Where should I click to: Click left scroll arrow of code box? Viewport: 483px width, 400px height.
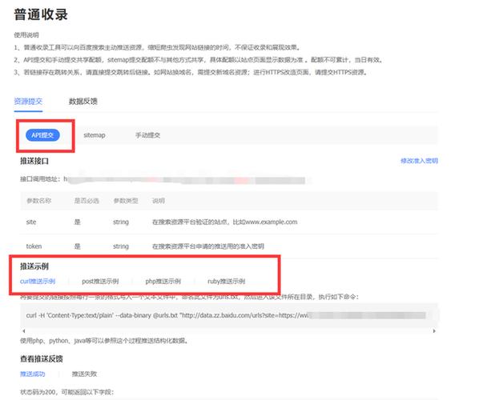click(24, 331)
